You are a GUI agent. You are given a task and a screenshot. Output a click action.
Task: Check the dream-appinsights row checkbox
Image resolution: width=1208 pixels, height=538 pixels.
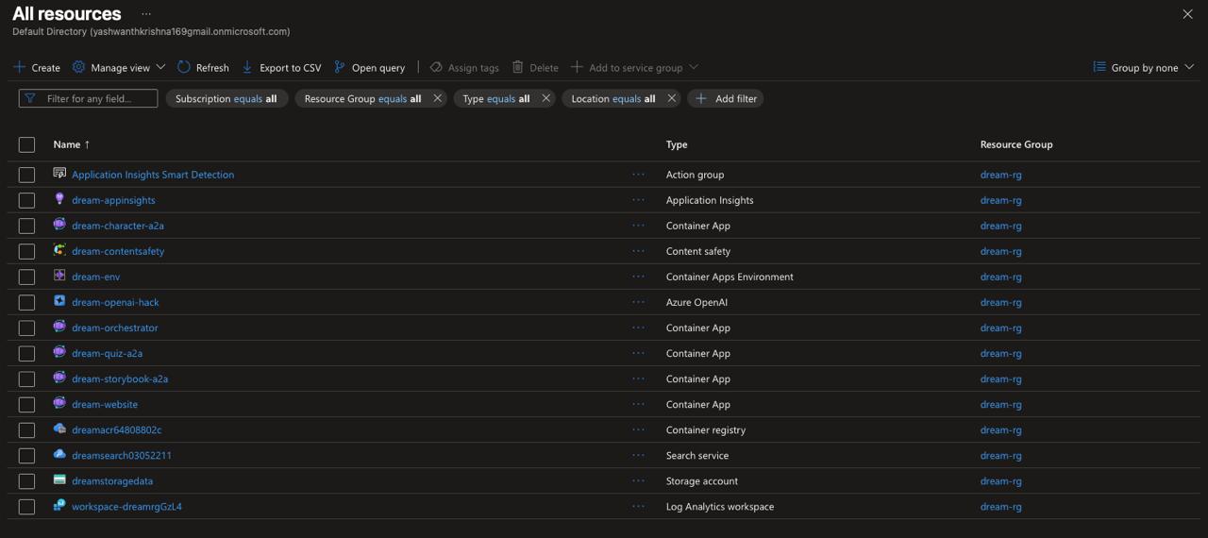(x=26, y=200)
